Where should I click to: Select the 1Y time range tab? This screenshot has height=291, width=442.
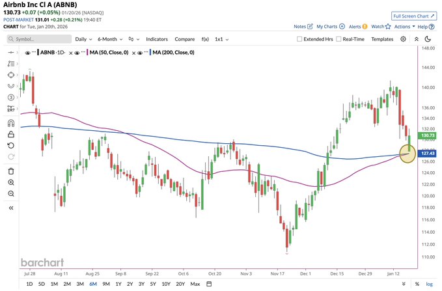point(118,284)
